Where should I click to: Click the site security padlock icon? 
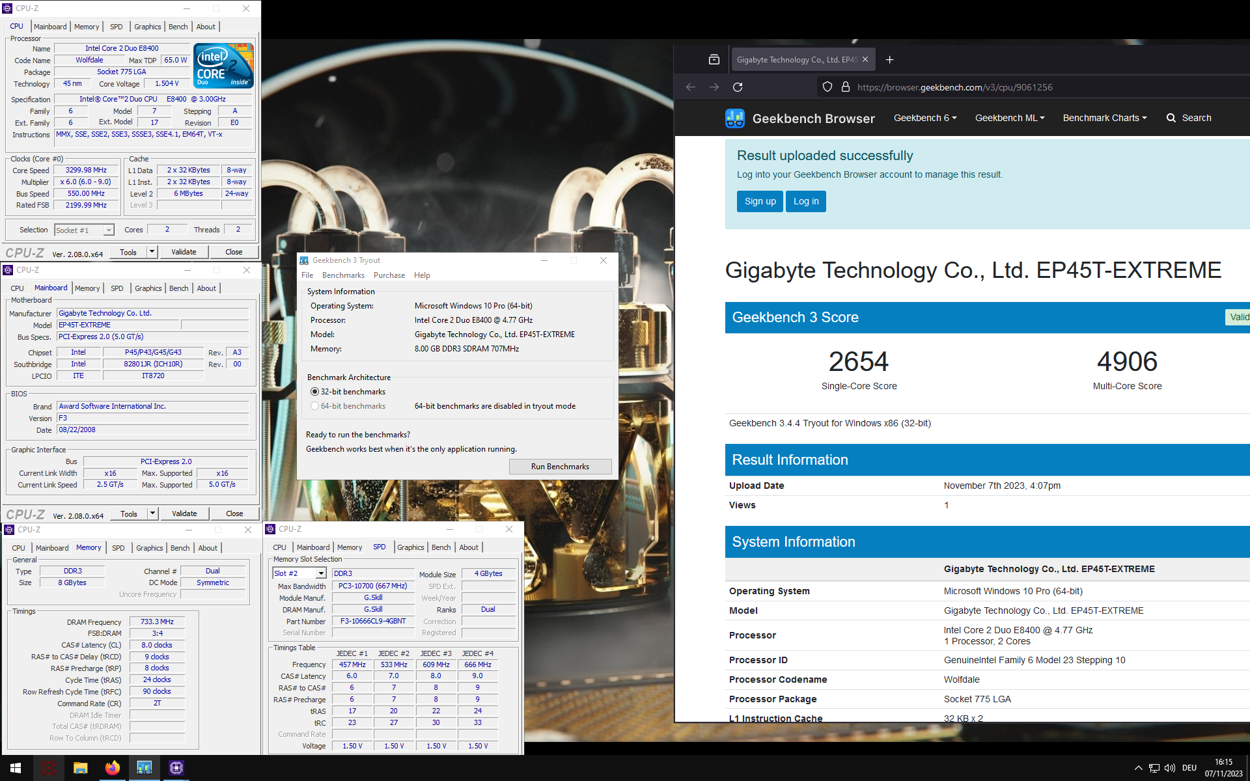(846, 87)
